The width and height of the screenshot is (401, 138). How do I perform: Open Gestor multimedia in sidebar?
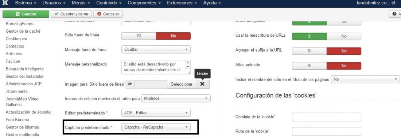(22, 135)
